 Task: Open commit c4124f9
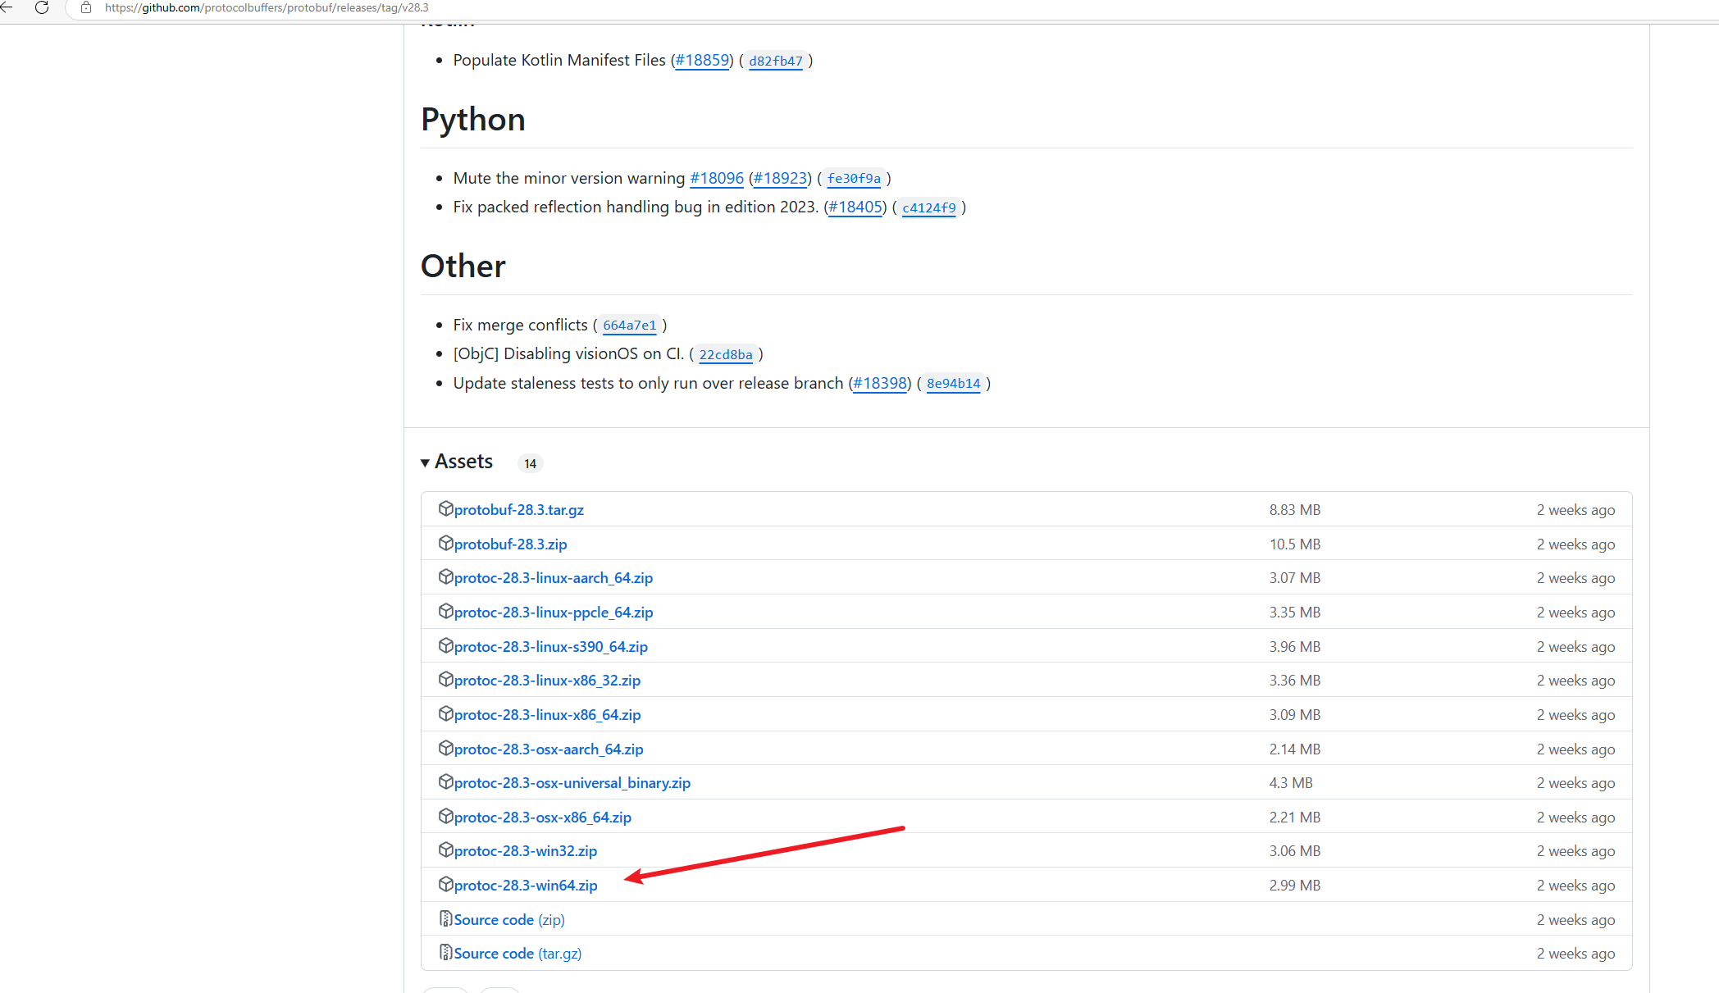pyautogui.click(x=929, y=207)
